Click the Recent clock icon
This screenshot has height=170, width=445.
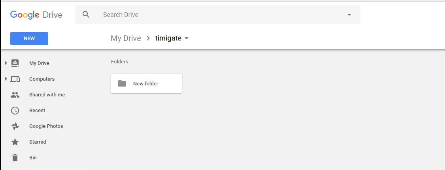coord(15,111)
